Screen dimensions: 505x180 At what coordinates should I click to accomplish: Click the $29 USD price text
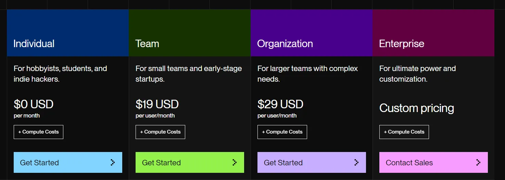(280, 104)
